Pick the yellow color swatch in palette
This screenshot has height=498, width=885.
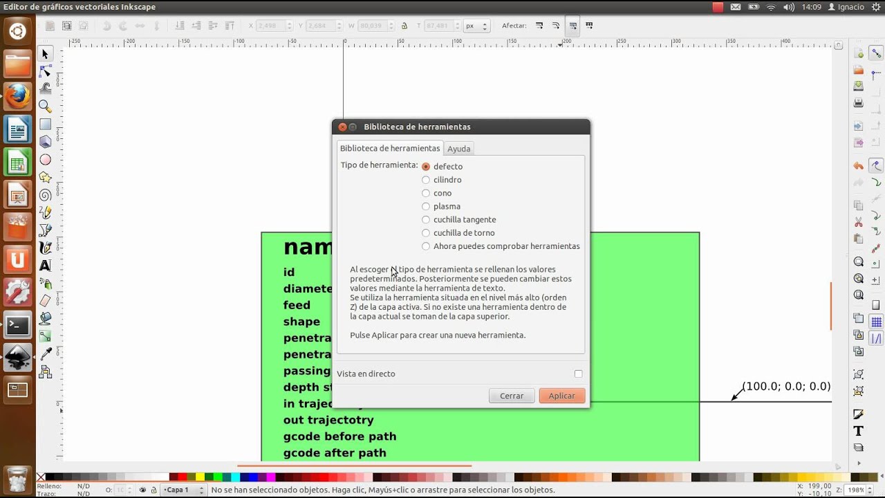(x=200, y=477)
